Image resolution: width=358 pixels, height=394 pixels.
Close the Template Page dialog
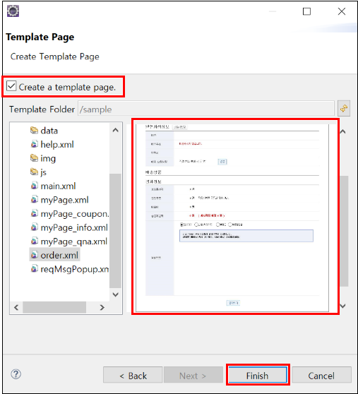(x=342, y=11)
